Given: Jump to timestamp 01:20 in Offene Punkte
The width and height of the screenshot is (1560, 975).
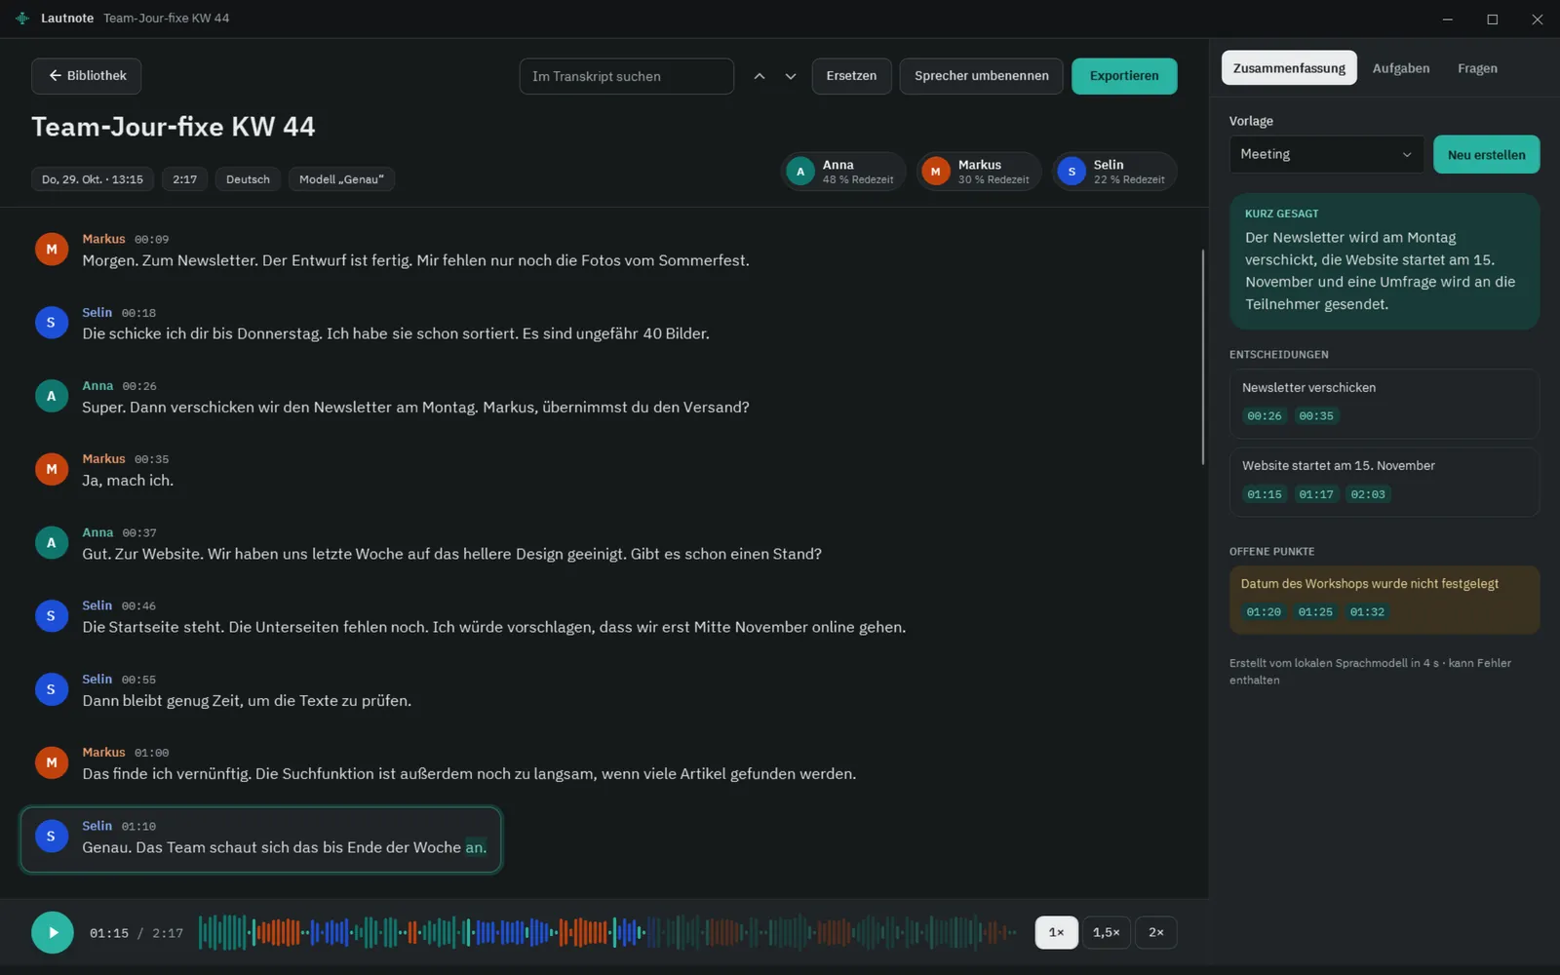Looking at the screenshot, I should coord(1264,612).
